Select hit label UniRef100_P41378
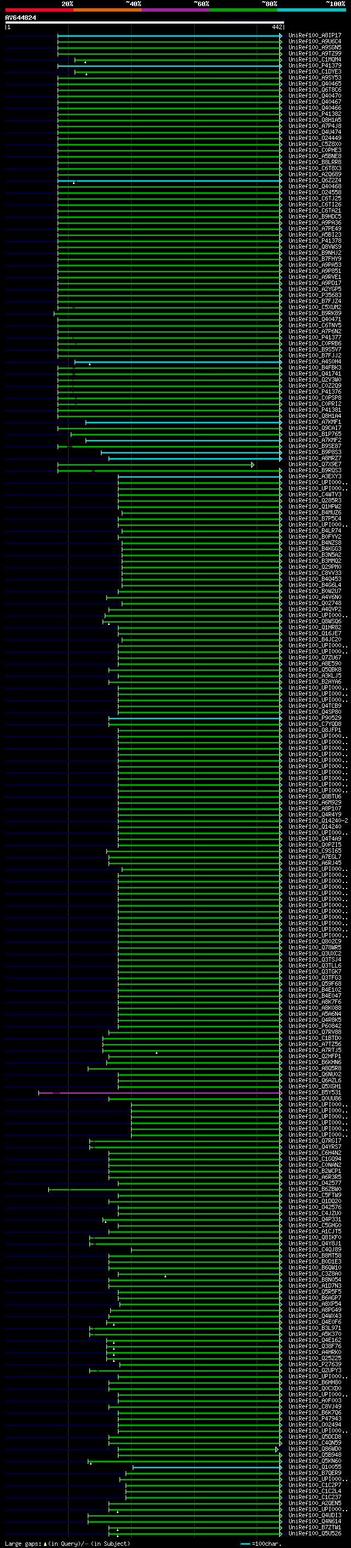The image size is (351, 1548). [314, 241]
